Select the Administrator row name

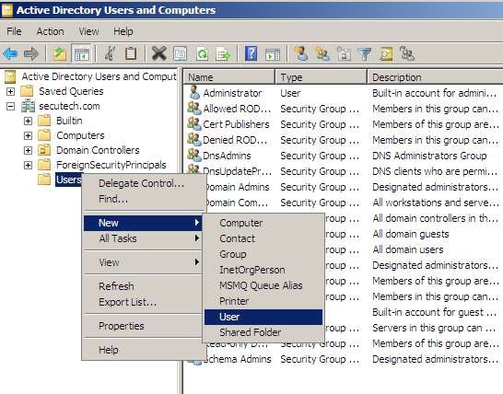tap(232, 93)
